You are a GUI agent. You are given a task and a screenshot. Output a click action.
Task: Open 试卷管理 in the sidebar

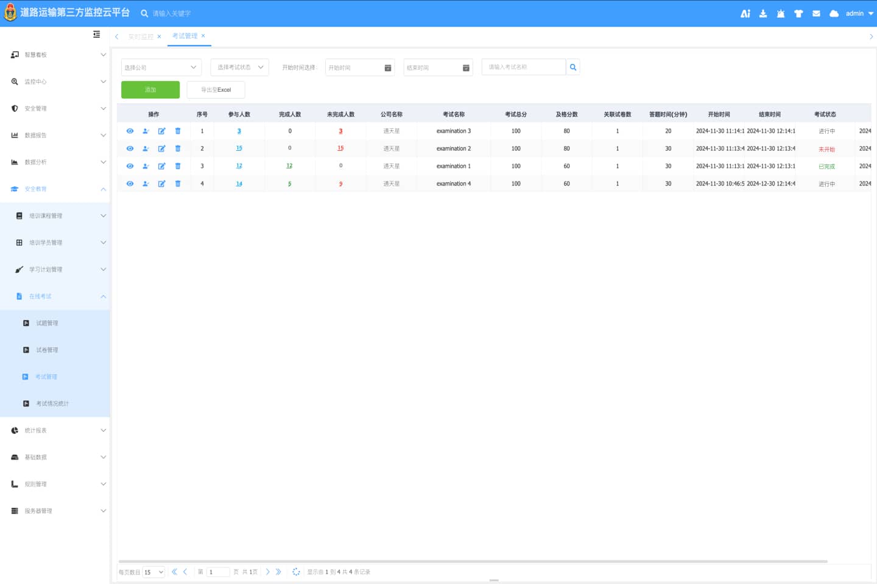(55, 350)
